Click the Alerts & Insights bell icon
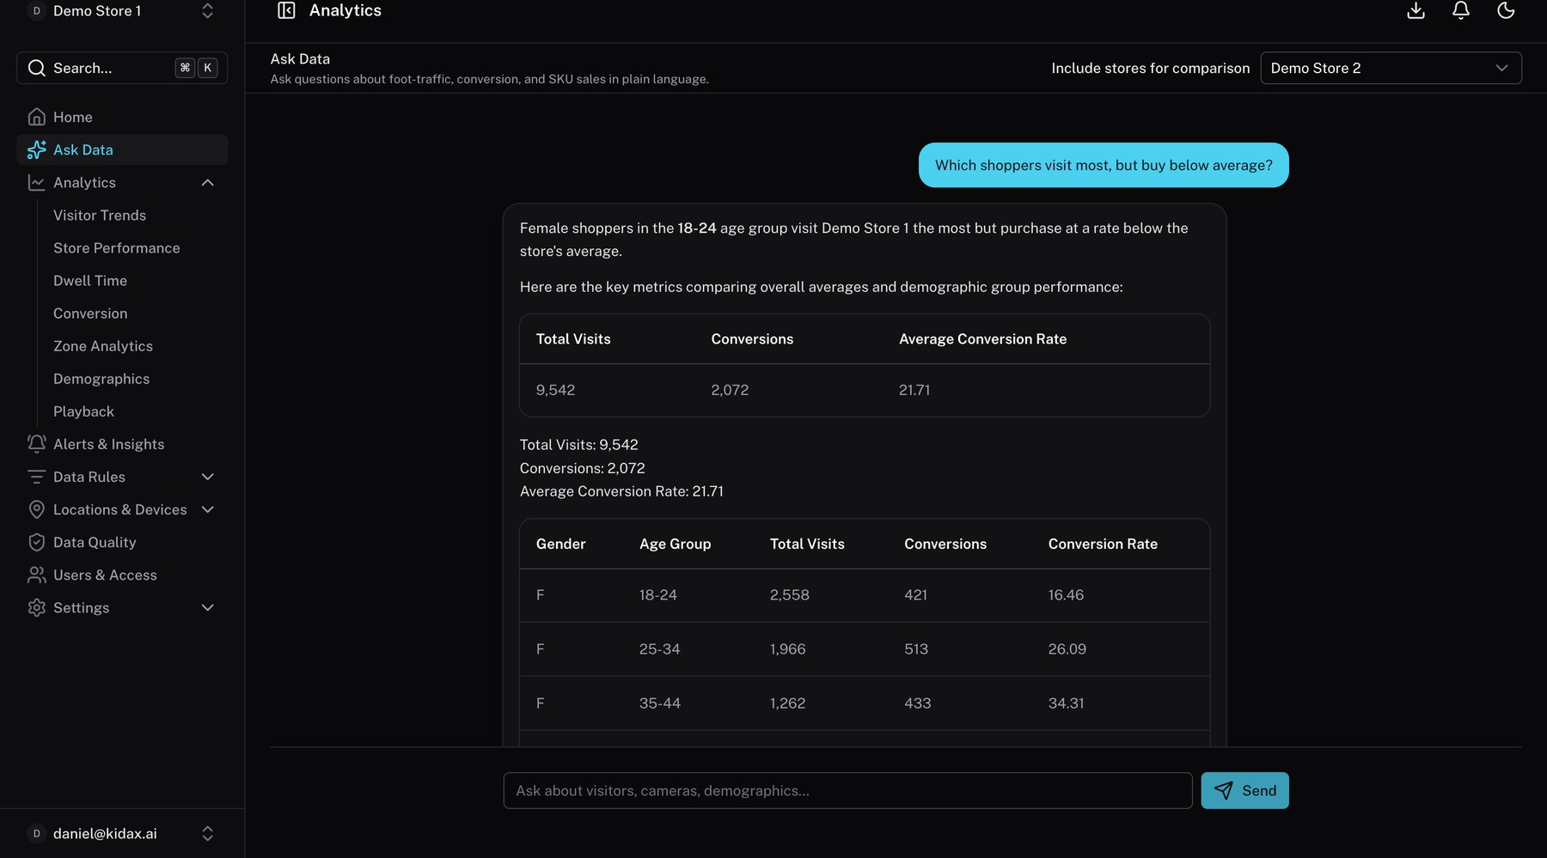 click(x=36, y=444)
